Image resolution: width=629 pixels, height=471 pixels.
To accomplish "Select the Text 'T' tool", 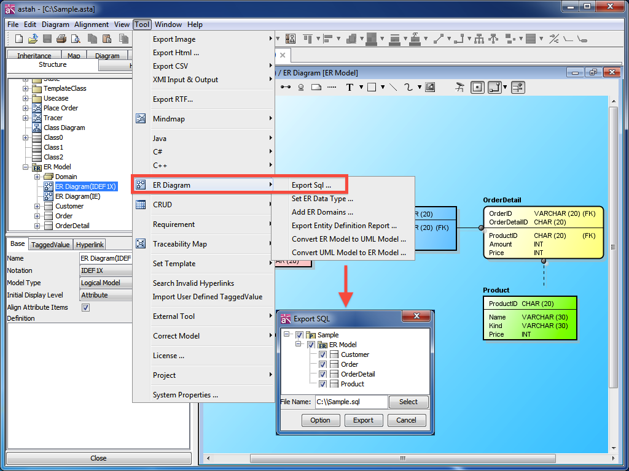I will pyautogui.click(x=350, y=87).
